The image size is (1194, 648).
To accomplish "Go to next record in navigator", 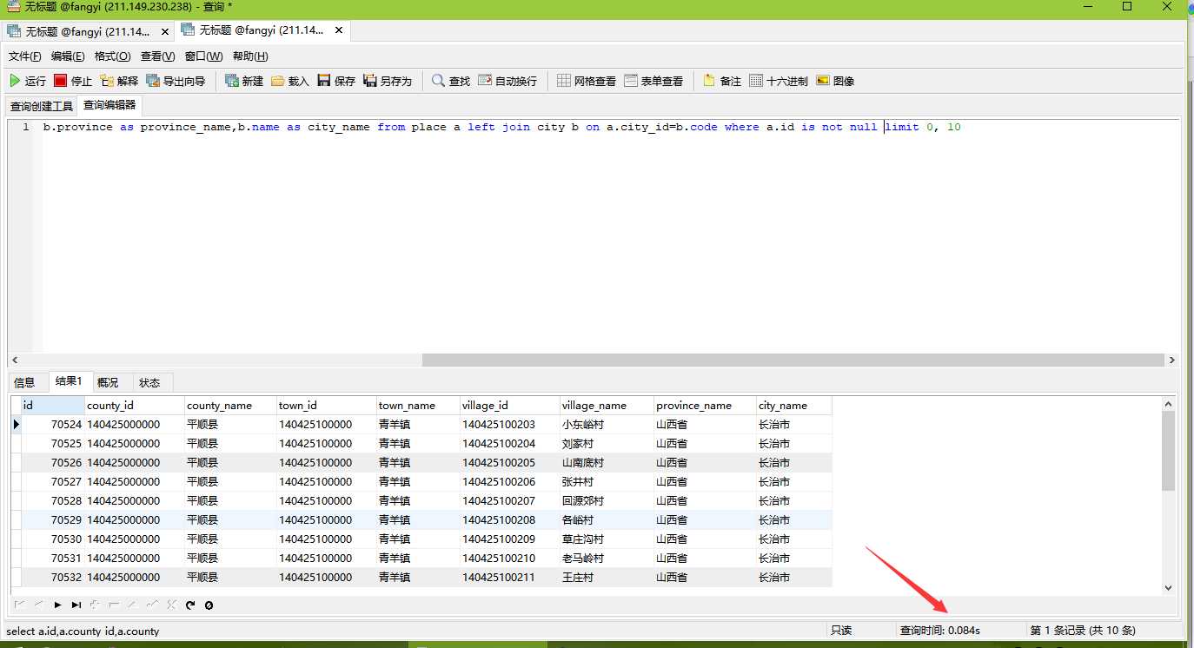I will coord(57,605).
